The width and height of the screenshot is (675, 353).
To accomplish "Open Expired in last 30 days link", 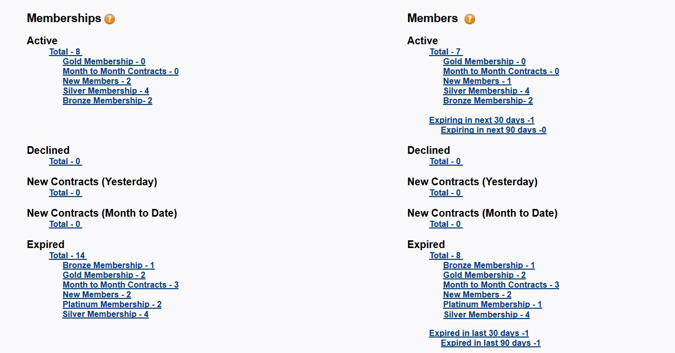I will 478,333.
